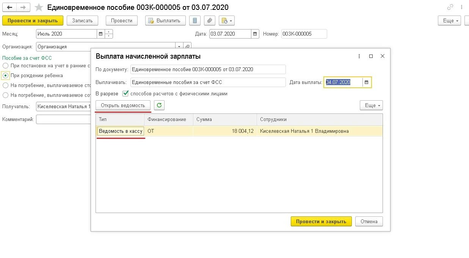Click Открыть ведомость button
This screenshot has height=258, width=469.
coord(123,105)
